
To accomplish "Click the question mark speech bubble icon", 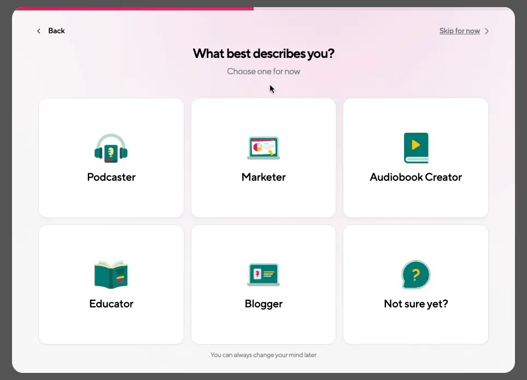I will tap(415, 274).
